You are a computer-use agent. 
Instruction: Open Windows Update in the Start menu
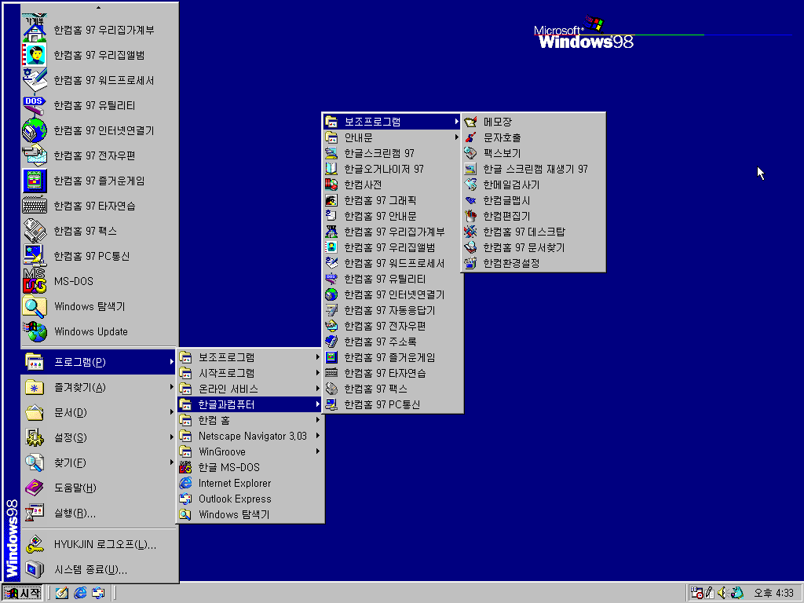pos(100,331)
